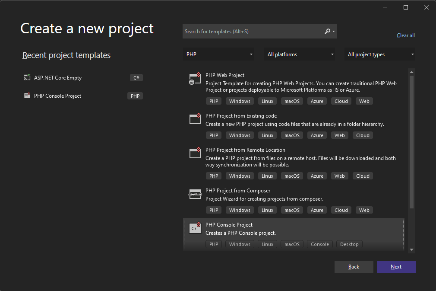Click the Cloud tag under PHP Project from Remote Location
Viewport: 436px width, 291px height.
click(x=363, y=176)
